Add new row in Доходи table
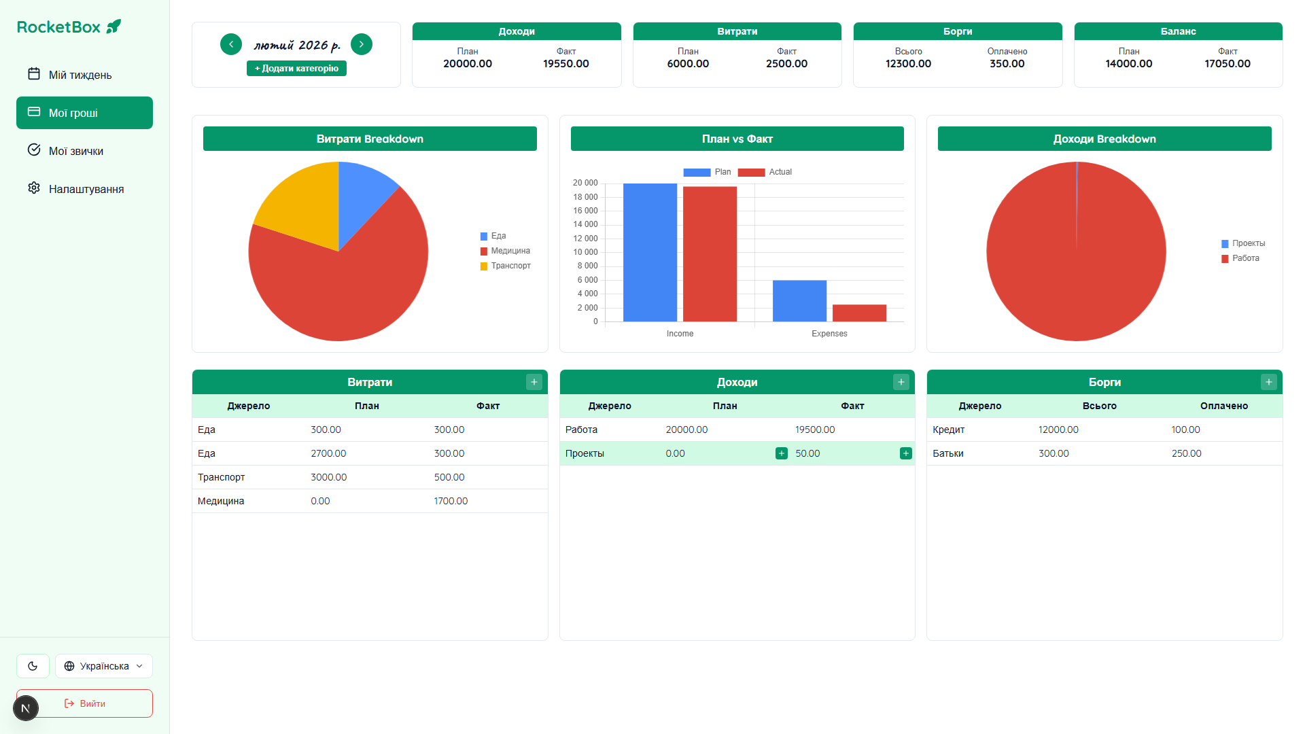The image size is (1305, 734). coord(901,382)
